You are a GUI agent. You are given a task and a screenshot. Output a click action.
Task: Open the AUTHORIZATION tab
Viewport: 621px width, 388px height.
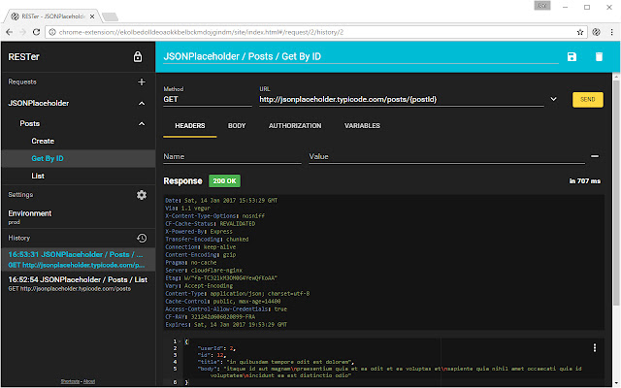[x=295, y=126]
